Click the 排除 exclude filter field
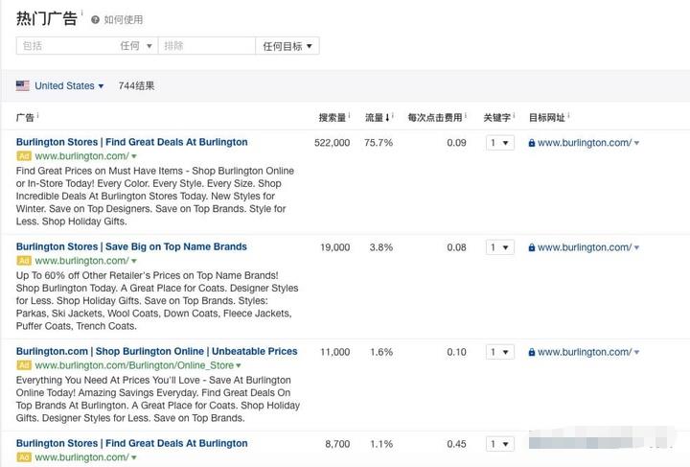The width and height of the screenshot is (690, 467). 206,46
